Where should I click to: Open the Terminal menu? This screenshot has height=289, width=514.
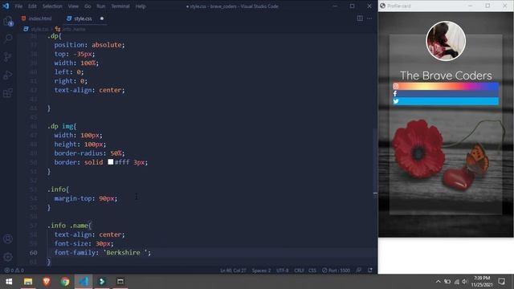120,6
